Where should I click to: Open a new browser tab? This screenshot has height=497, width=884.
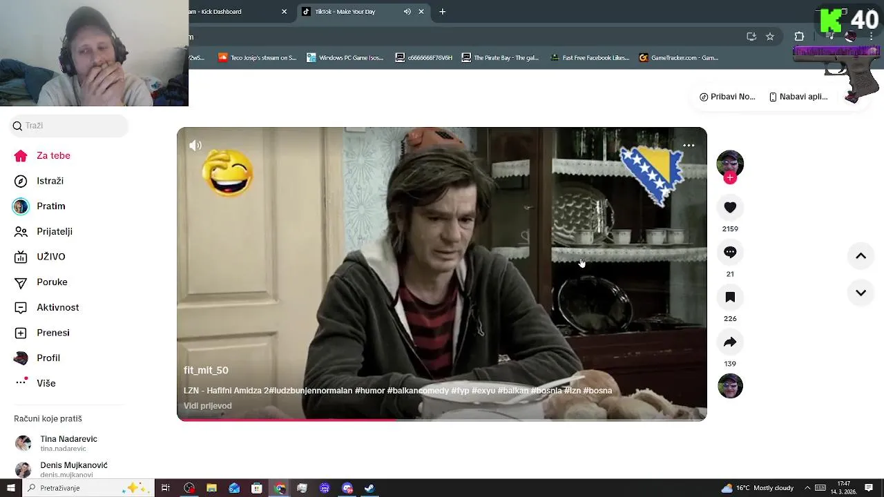coord(443,12)
